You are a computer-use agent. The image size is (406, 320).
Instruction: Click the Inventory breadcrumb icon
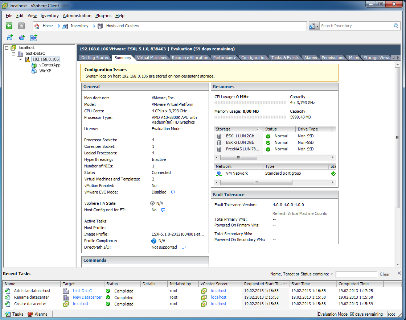point(65,26)
